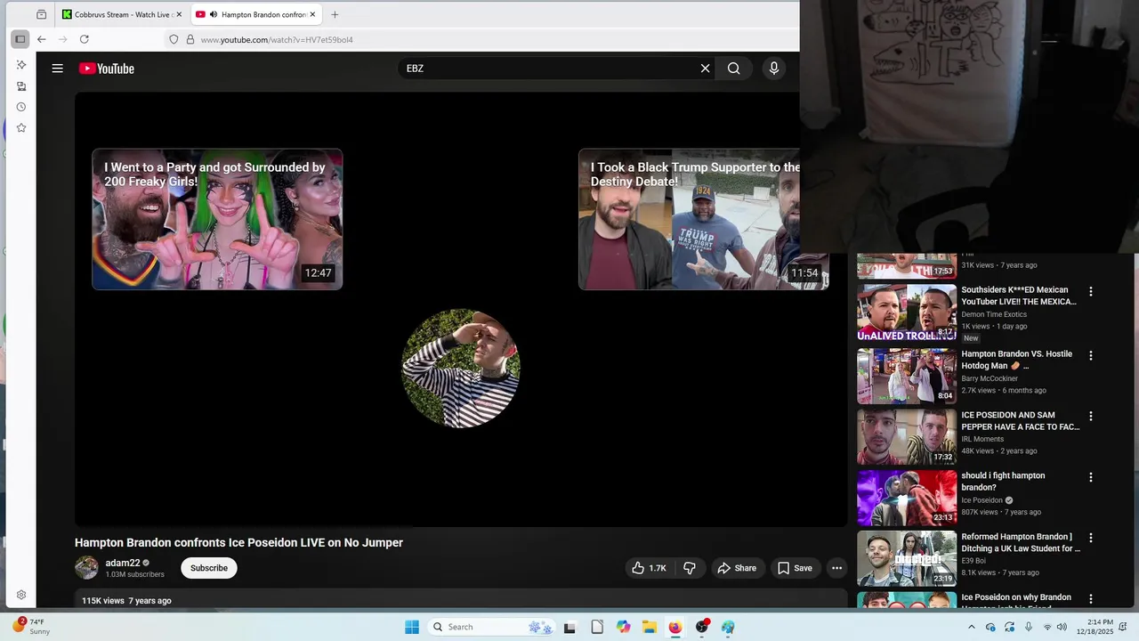
Task: Open the Windows Start menu
Action: [x=412, y=627]
